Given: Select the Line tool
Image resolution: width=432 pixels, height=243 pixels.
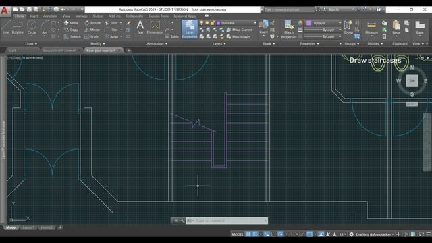Looking at the screenshot, I should pyautogui.click(x=6, y=27).
